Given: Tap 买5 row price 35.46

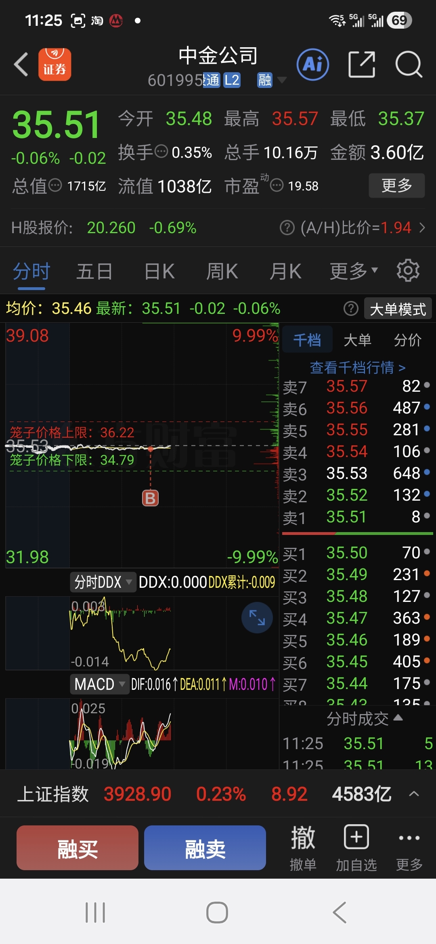Looking at the screenshot, I should click(x=347, y=640).
